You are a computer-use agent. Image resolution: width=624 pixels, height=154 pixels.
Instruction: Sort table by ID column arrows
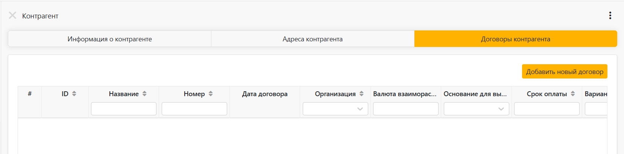click(74, 94)
